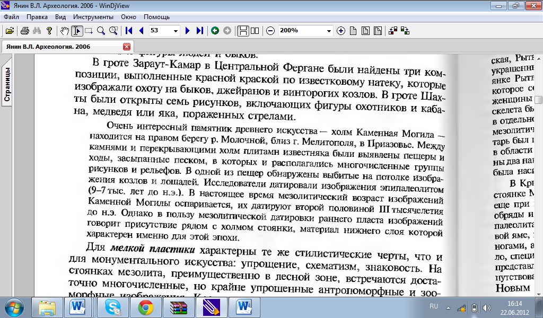
Task: Open the Правка menu
Action: click(x=37, y=16)
